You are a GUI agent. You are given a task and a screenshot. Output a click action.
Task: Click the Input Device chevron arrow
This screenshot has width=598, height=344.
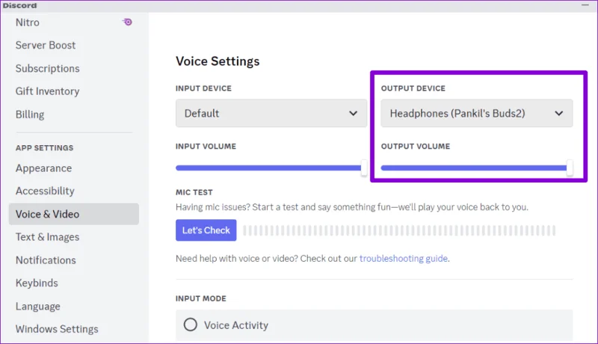tap(353, 113)
